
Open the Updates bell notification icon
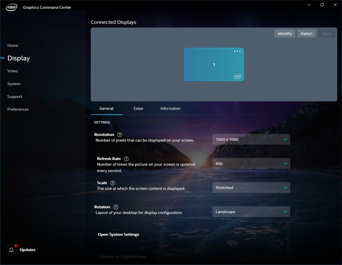click(x=11, y=250)
